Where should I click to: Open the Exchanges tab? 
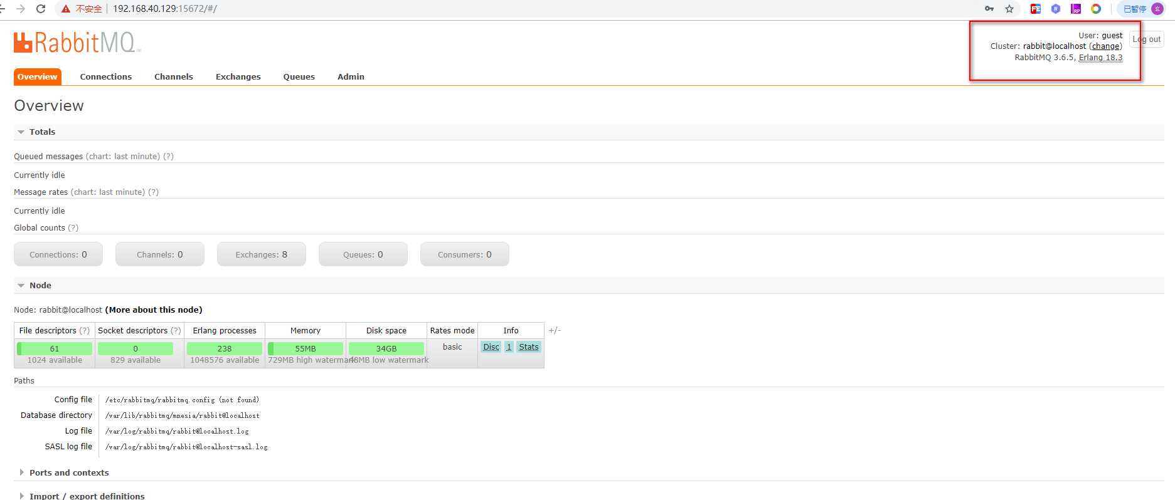pos(238,76)
